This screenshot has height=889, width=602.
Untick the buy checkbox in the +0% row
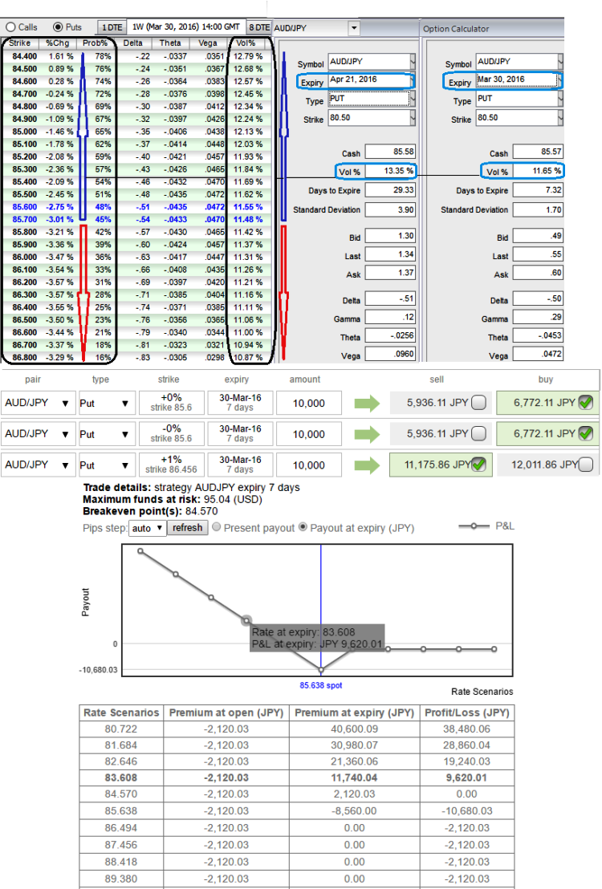pyautogui.click(x=586, y=403)
